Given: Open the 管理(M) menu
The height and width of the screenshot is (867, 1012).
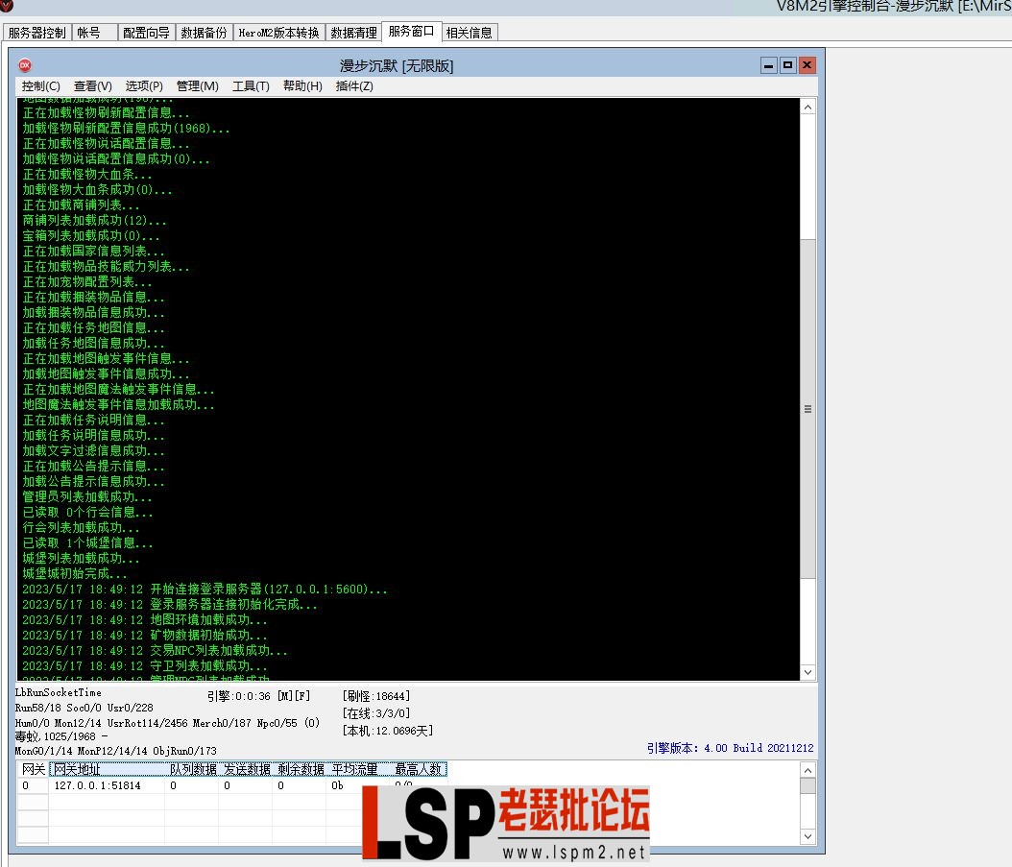Looking at the screenshot, I should coord(197,86).
